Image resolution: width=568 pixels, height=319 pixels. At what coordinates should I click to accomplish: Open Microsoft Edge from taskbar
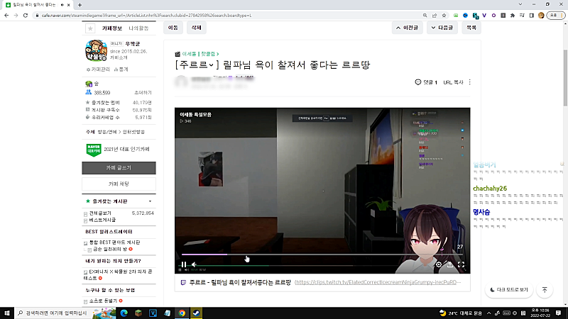pos(124,313)
